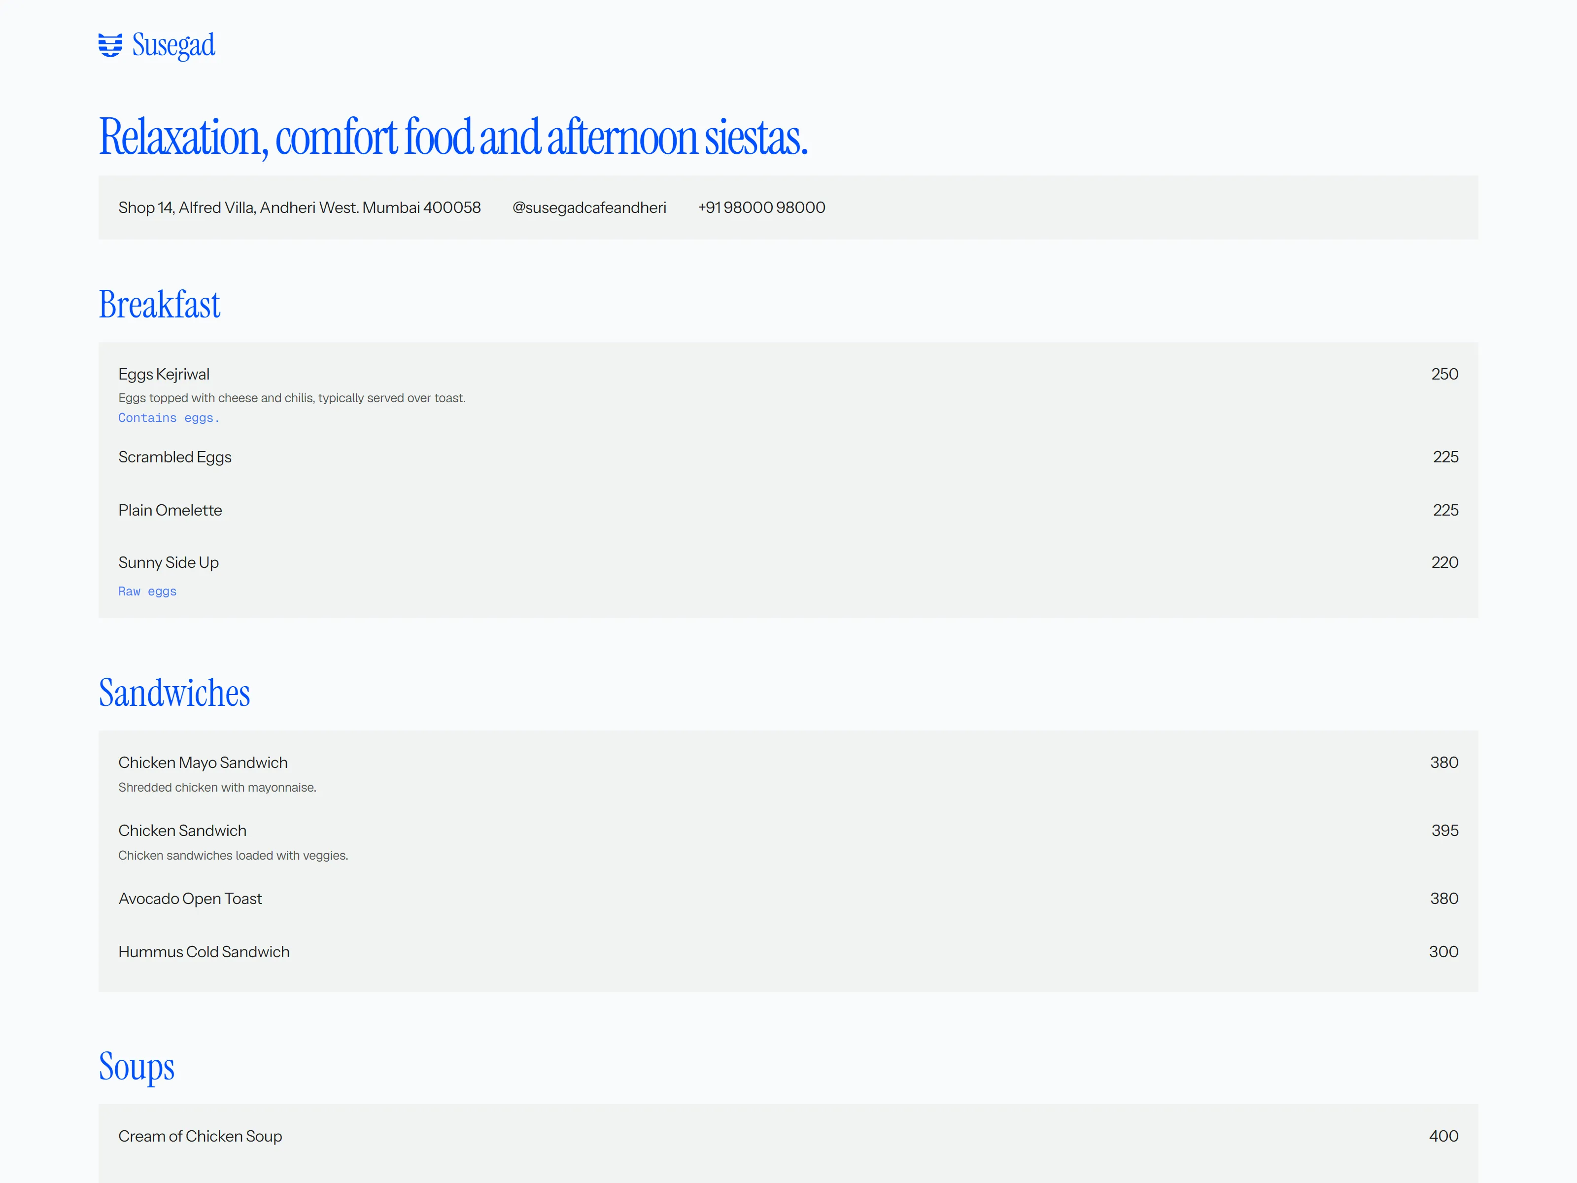
Task: Click the Hummus Cold Sandwich item
Action: [204, 952]
